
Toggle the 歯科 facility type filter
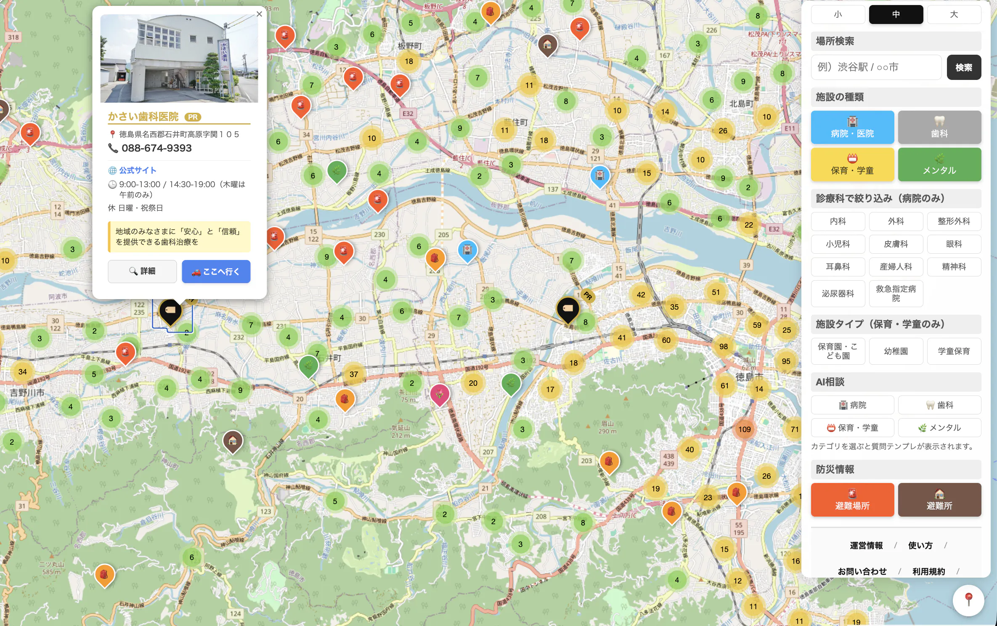pos(939,127)
